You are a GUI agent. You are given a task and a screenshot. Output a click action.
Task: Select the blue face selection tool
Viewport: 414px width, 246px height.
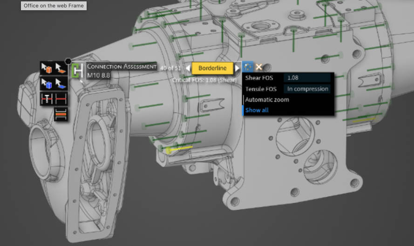tap(61, 84)
